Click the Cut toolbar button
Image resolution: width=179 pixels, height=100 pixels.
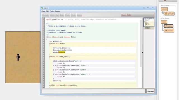(57, 15)
